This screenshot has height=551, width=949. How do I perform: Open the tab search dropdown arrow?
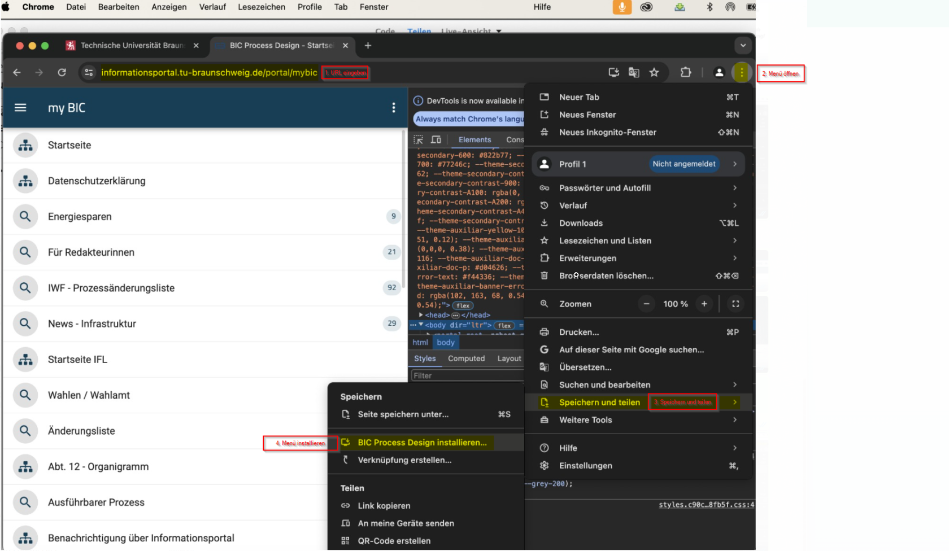tap(743, 45)
